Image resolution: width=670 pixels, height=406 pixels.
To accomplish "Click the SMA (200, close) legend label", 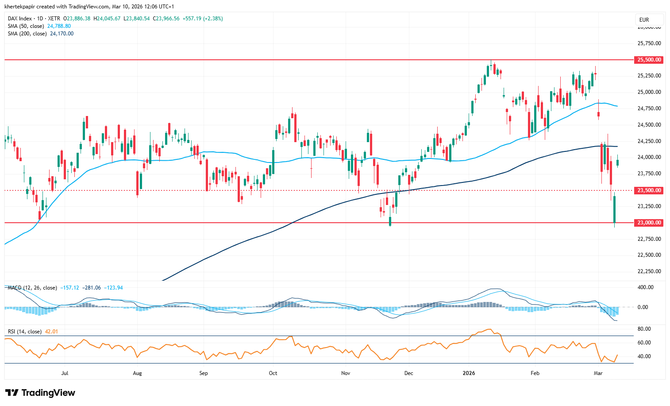I will (x=27, y=34).
